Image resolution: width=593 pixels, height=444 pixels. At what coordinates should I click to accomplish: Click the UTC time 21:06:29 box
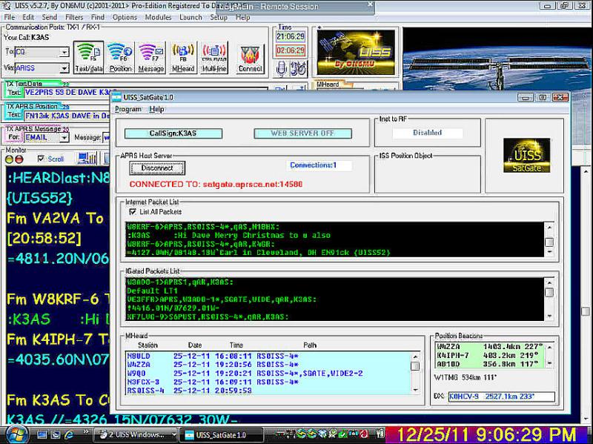tap(291, 36)
